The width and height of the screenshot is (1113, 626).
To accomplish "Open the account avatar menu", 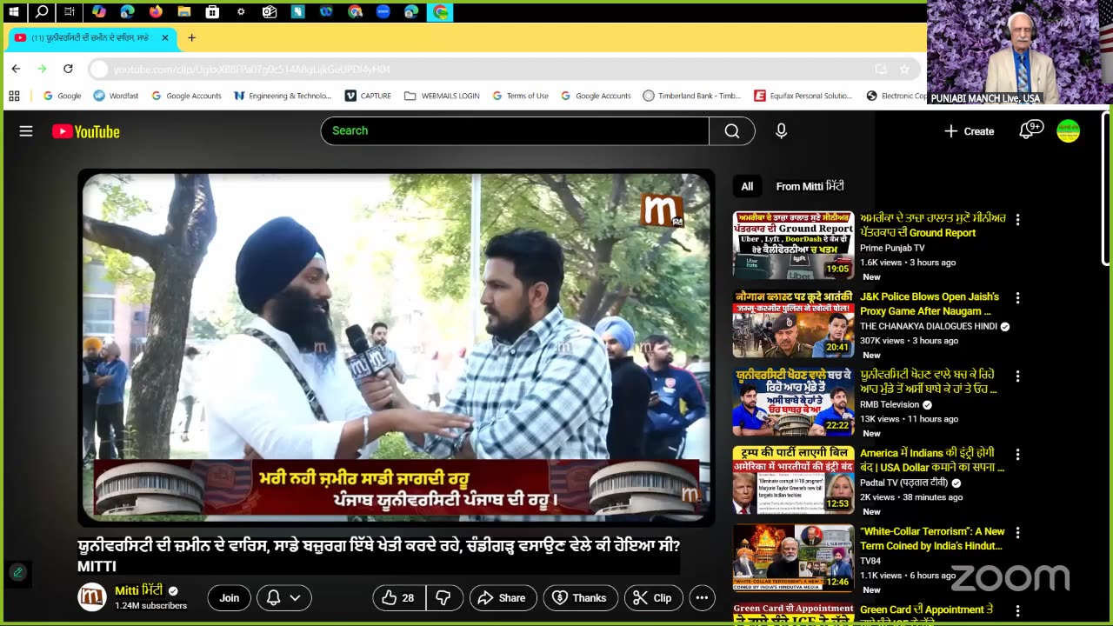I will (x=1068, y=130).
